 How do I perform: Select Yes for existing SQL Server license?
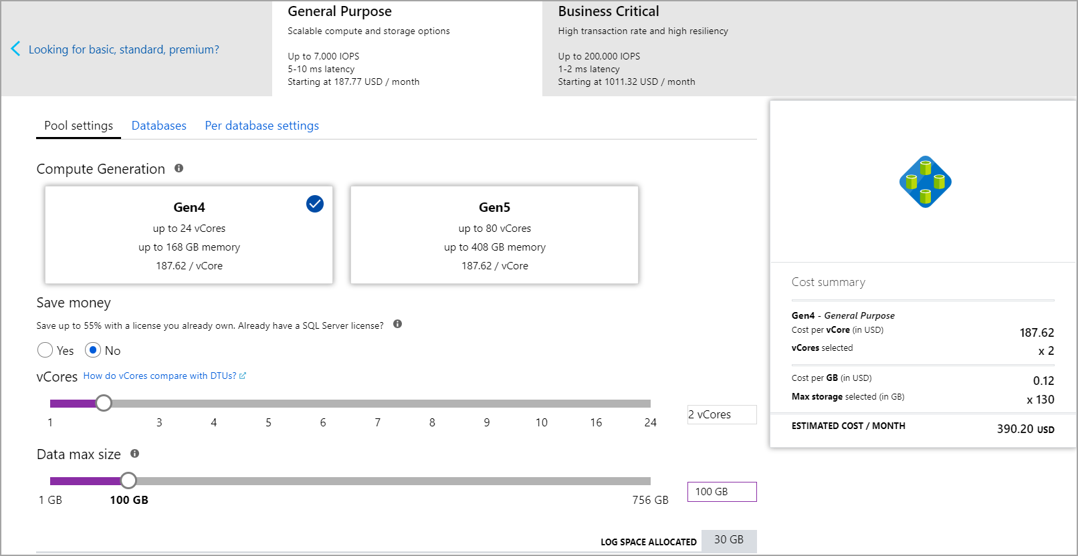tap(45, 350)
